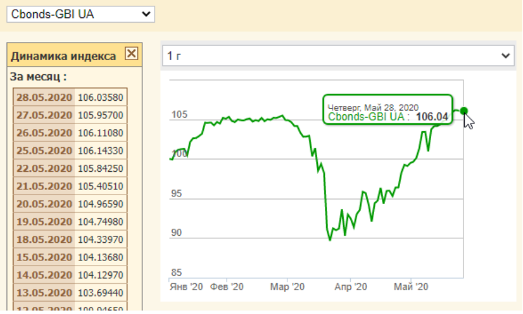The width and height of the screenshot is (523, 314).
Task: Select value 104.33970
Action: [x=101, y=240]
